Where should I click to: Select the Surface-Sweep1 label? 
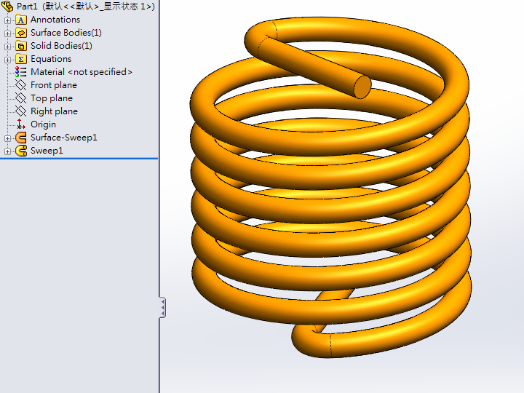click(x=64, y=138)
